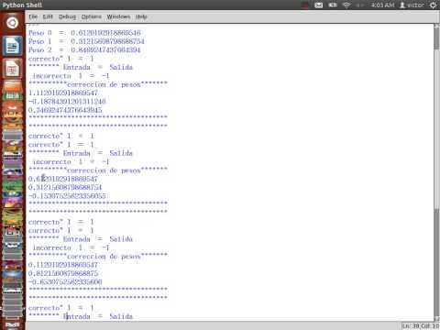Viewport: 440px width, 330px height.
Task: Click the Ln/Col status bar indicator
Action: pyautogui.click(x=421, y=326)
